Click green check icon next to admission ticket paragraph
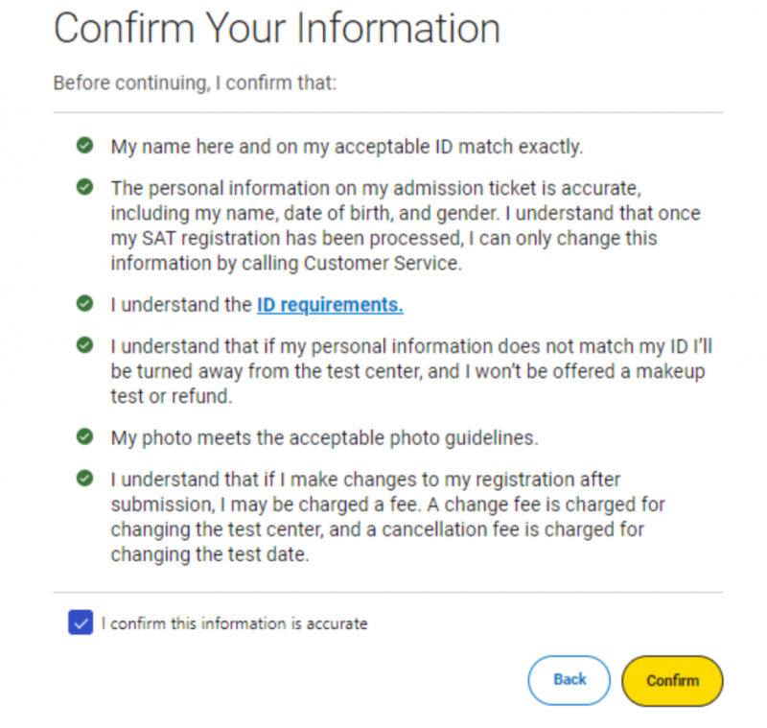 tap(84, 187)
